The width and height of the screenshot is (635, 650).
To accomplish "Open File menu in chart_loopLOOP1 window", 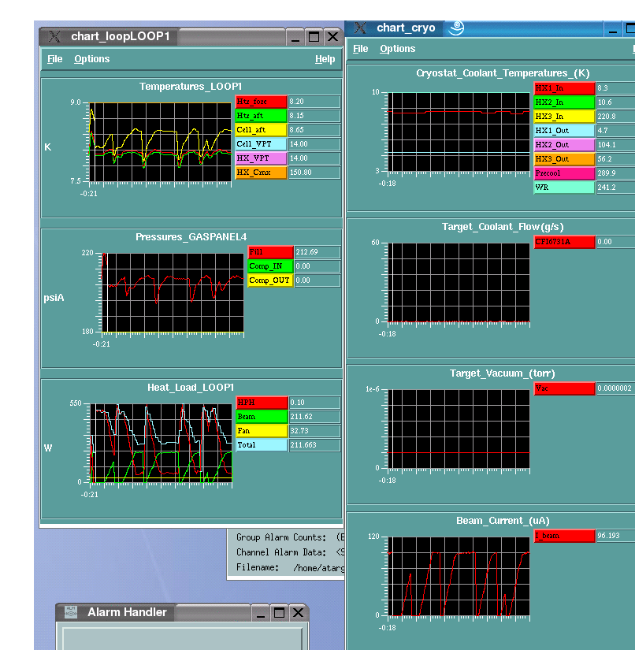I will (54, 59).
